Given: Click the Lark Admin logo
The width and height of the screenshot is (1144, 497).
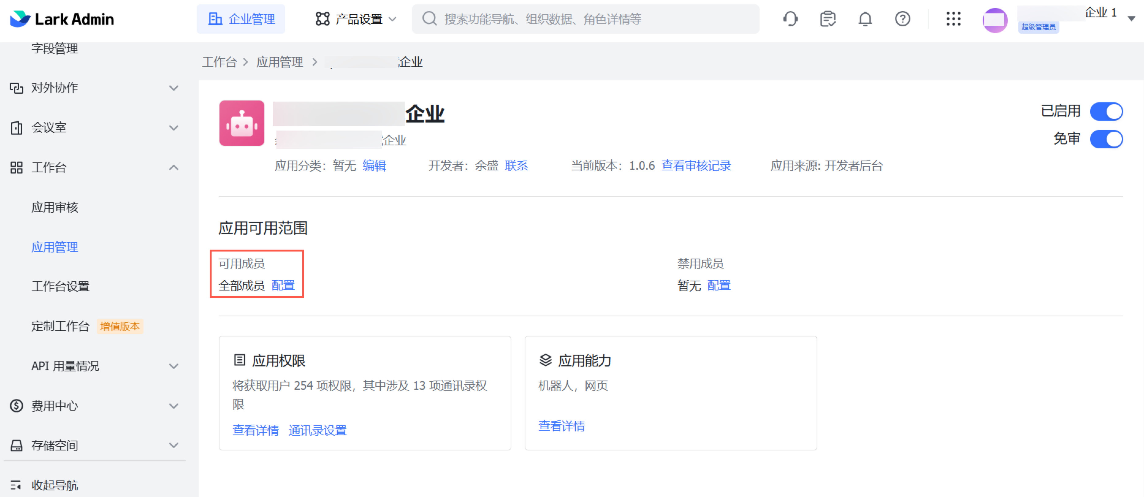Looking at the screenshot, I should click(62, 19).
